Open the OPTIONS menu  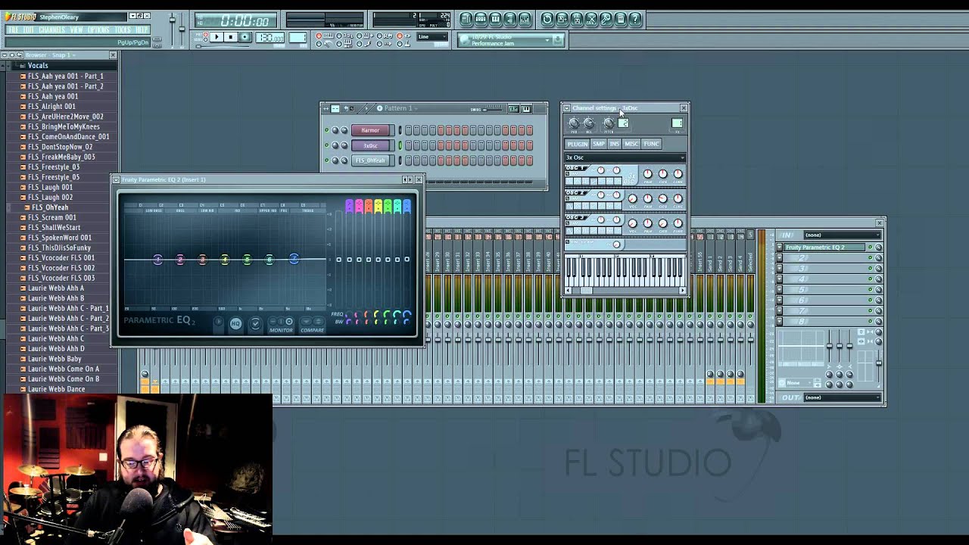(x=98, y=30)
